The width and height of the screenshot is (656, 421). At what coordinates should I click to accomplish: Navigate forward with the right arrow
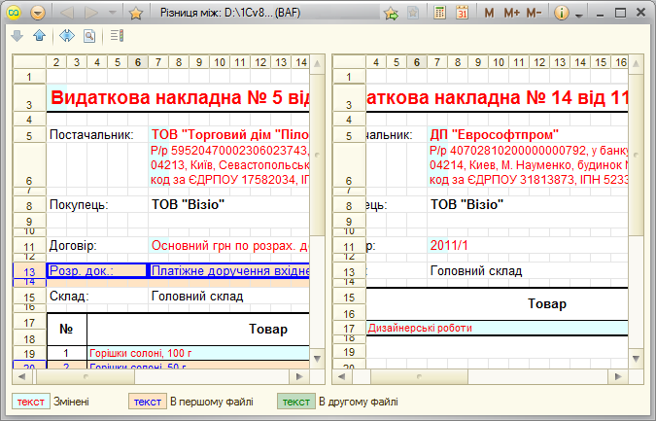[90, 13]
